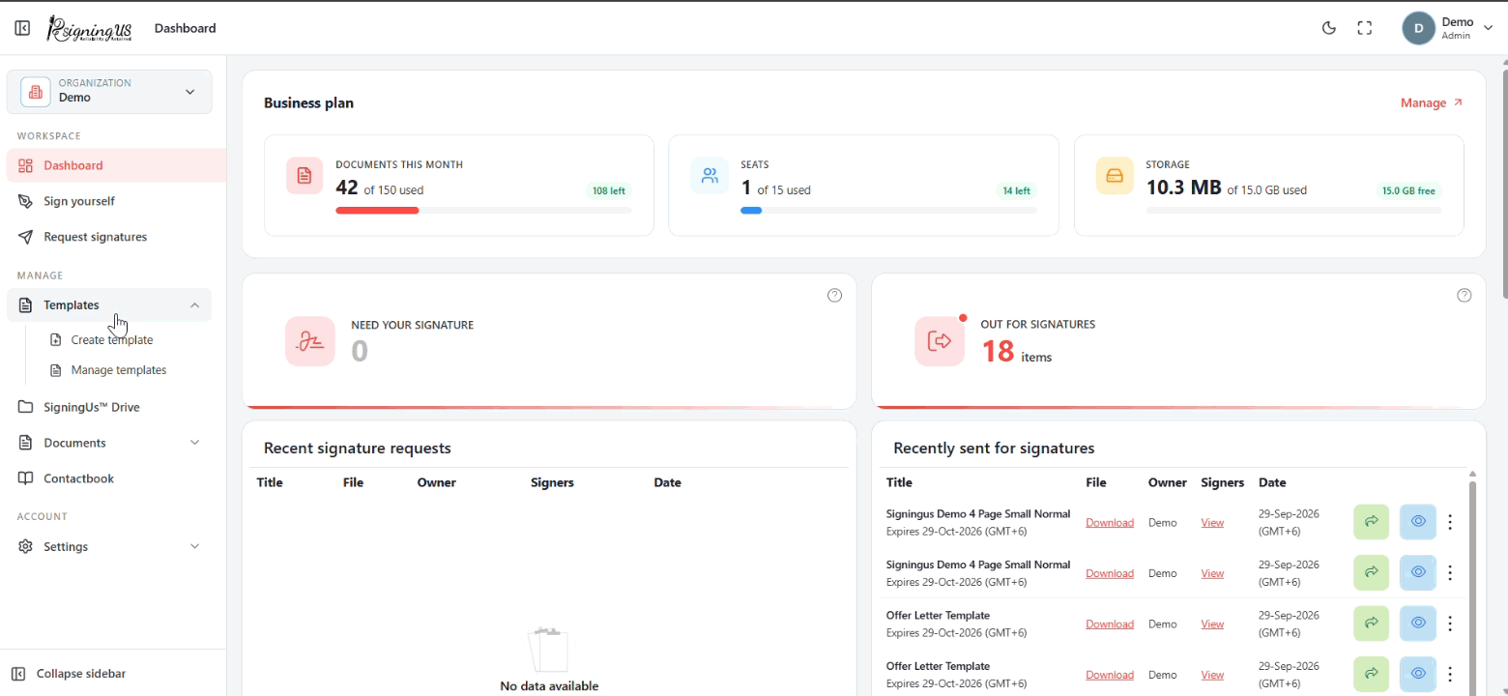Viewport: 1508px width, 696px height.
Task: Click the 108 left badge
Action: (x=609, y=190)
